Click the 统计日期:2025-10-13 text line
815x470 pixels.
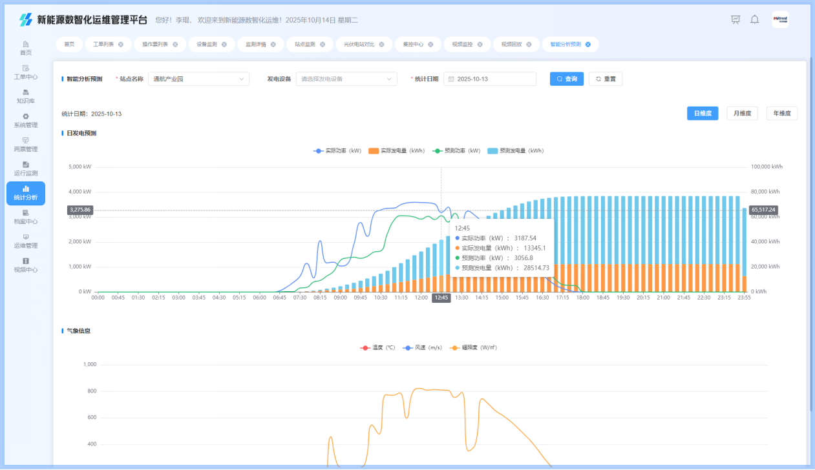pyautogui.click(x=91, y=114)
